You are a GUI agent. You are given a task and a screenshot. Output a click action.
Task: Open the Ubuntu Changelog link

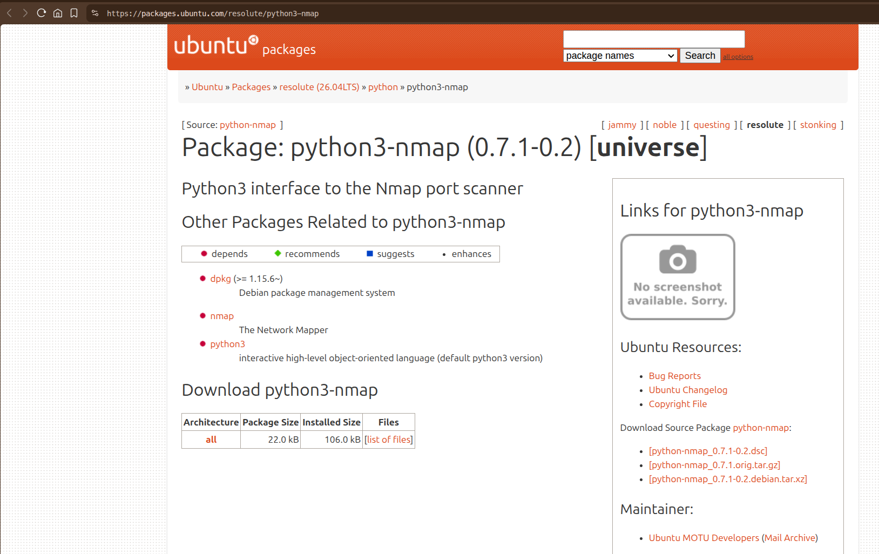point(688,390)
